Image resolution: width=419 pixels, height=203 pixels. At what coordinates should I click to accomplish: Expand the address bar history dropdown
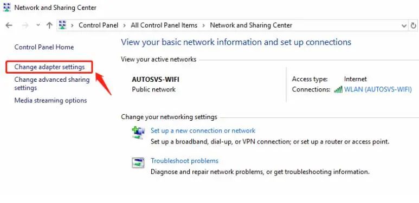tap(404, 25)
